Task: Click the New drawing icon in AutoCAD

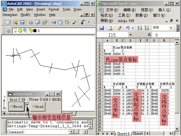Action: click(x=8, y=22)
